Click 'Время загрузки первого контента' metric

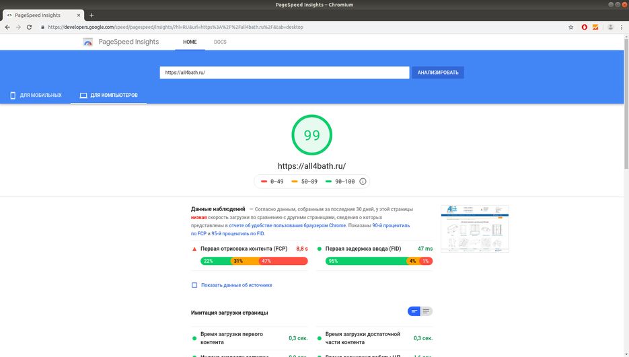click(232, 338)
